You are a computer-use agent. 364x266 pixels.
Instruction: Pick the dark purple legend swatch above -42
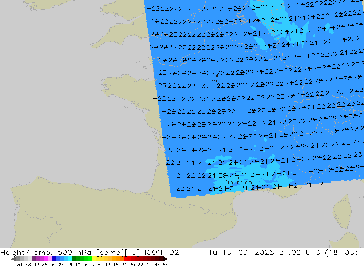tap(34, 259)
